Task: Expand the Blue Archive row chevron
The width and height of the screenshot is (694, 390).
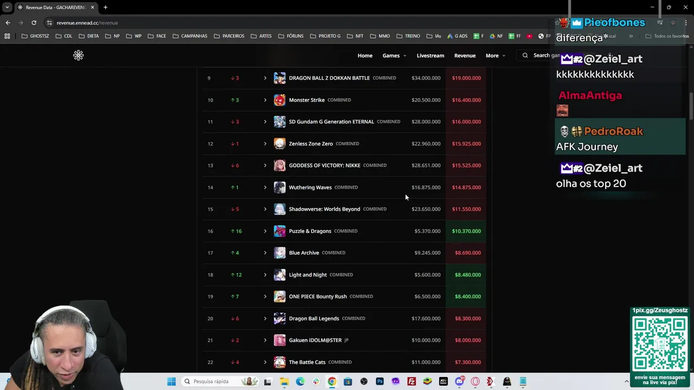Action: (265, 253)
